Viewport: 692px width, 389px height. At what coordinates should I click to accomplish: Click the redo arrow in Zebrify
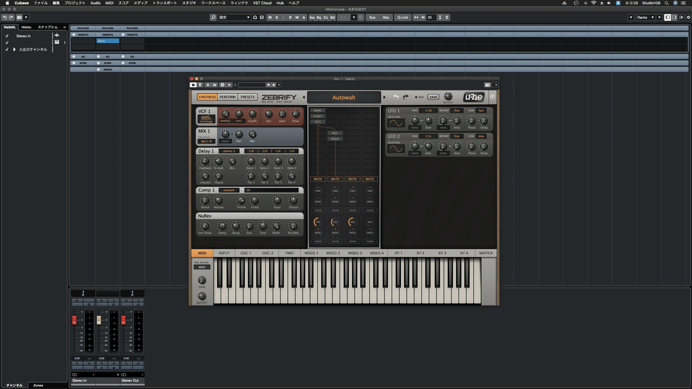406,97
